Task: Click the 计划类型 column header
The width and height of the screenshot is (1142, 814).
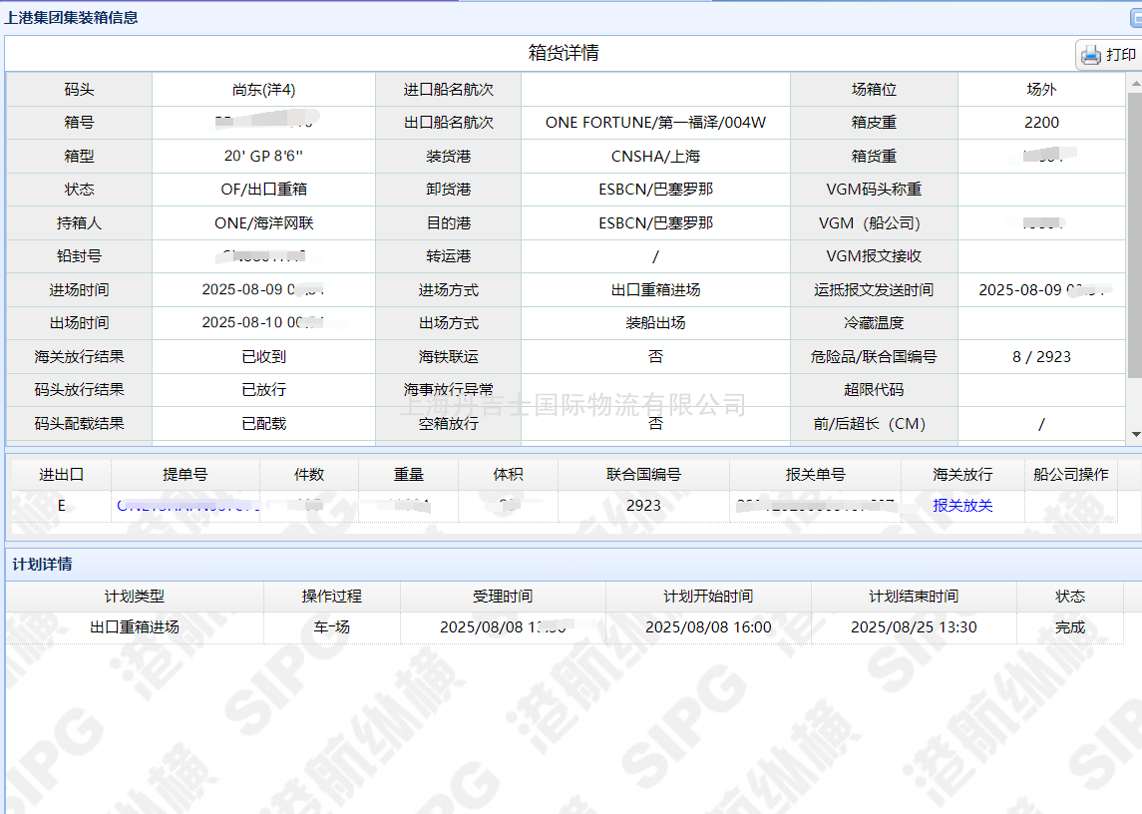Action: pos(135,597)
